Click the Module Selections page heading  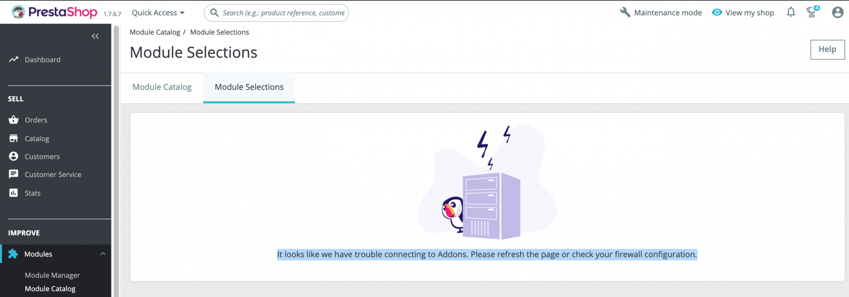coord(193,53)
